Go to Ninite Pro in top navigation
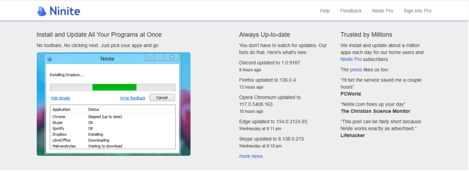 point(382,11)
